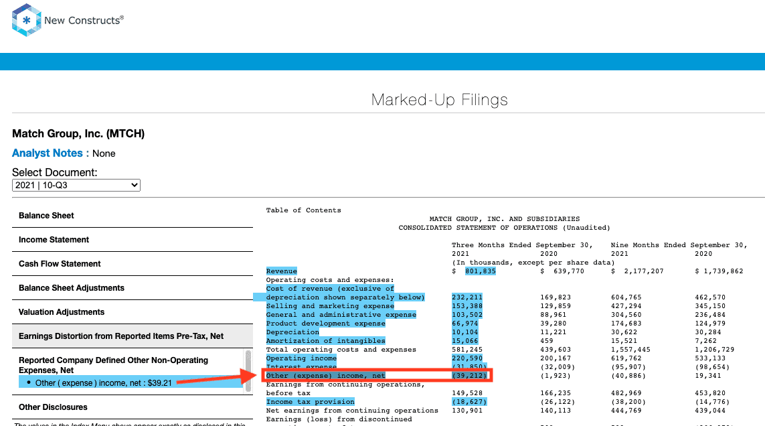
Task: Click the 'Operating costs and expenses:' subheading
Action: point(330,280)
